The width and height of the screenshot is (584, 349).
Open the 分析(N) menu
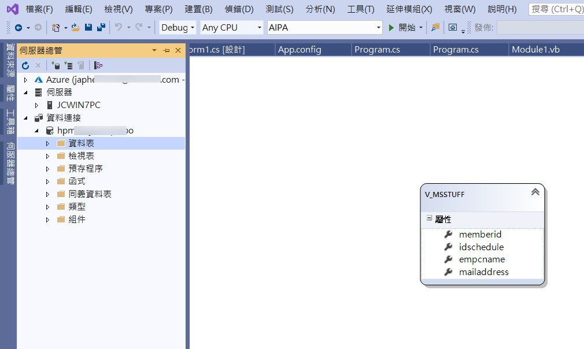tap(320, 9)
